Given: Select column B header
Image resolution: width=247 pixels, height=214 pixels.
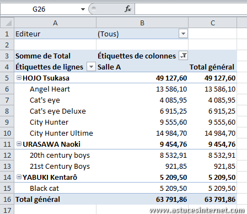Looking at the screenshot, I should coord(142,23).
